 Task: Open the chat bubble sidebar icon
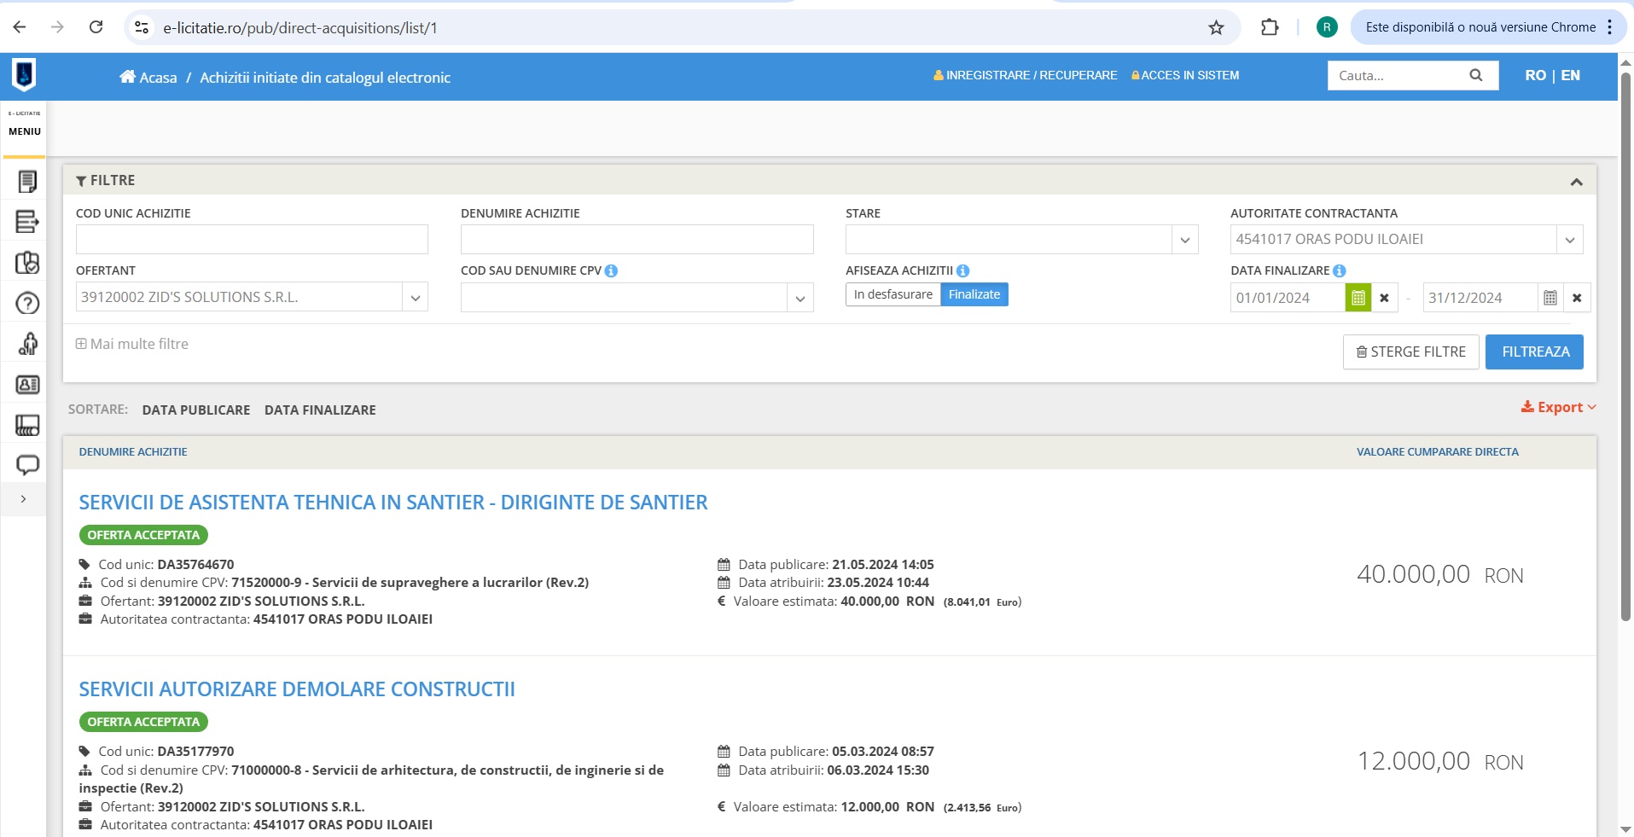(x=27, y=465)
